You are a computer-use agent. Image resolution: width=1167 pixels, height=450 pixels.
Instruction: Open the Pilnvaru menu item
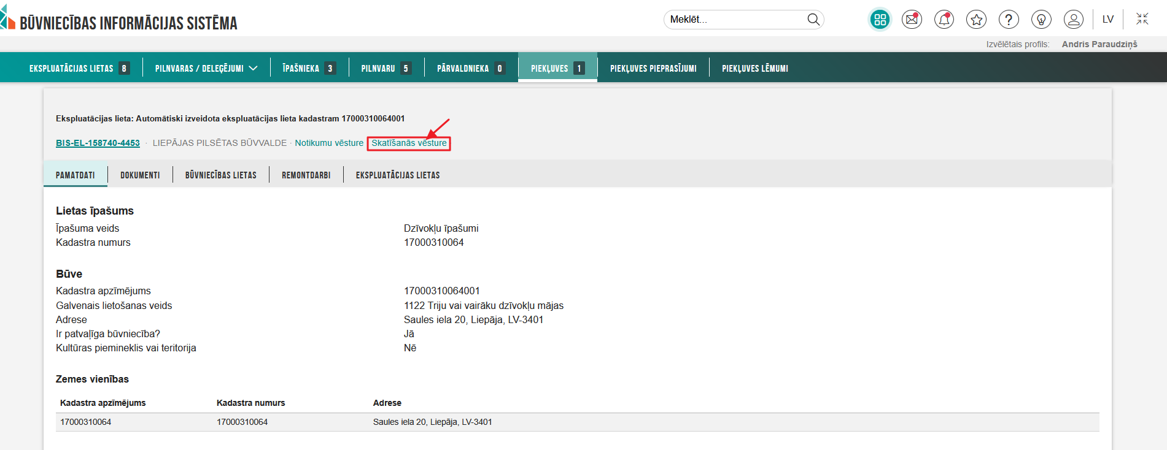[386, 68]
